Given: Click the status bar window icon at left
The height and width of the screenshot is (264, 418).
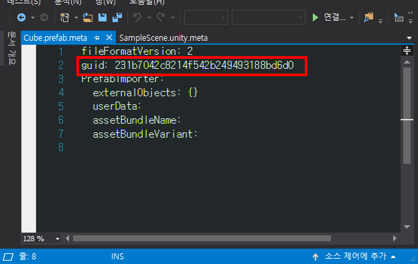Looking at the screenshot, I should [8, 257].
